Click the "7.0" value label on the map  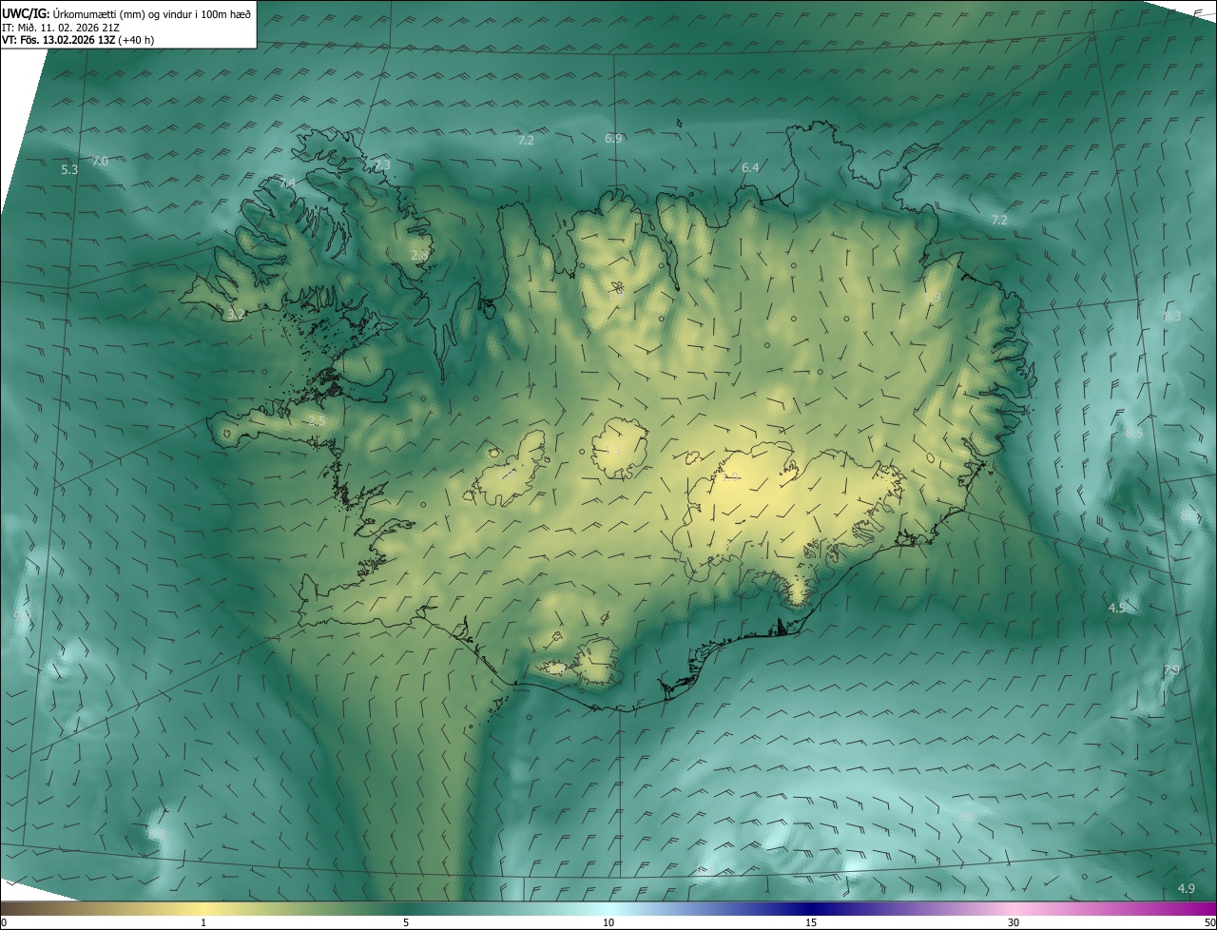[100, 162]
